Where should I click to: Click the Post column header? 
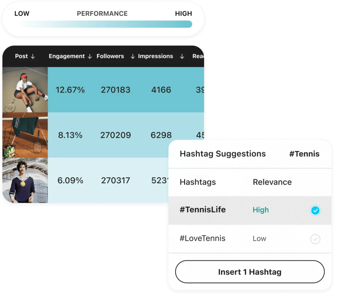[x=21, y=56]
